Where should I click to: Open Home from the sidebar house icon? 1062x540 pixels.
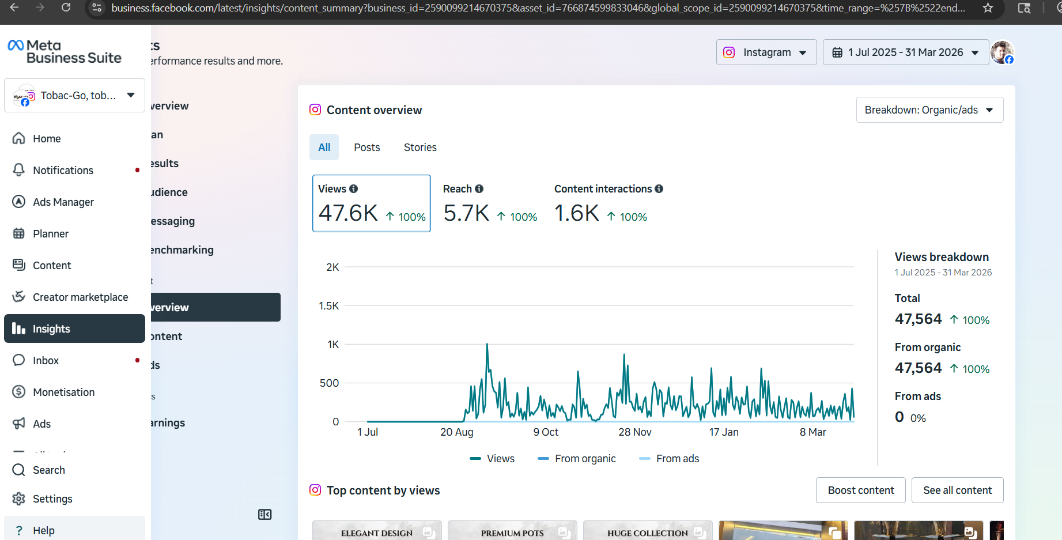point(19,138)
